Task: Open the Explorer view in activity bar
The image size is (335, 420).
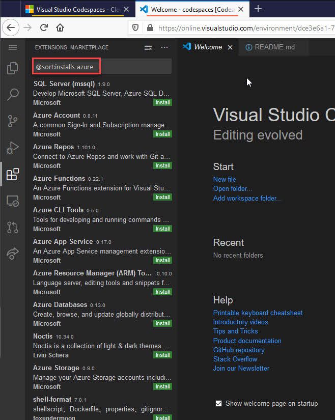Action: pyautogui.click(x=13, y=68)
